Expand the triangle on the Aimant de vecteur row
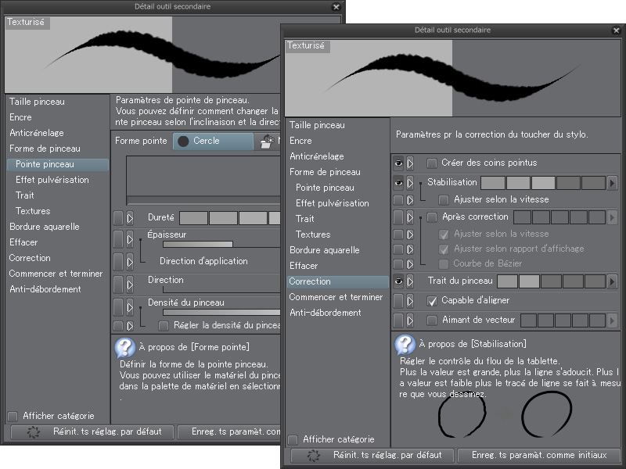The height and width of the screenshot is (469, 626). tap(410, 320)
